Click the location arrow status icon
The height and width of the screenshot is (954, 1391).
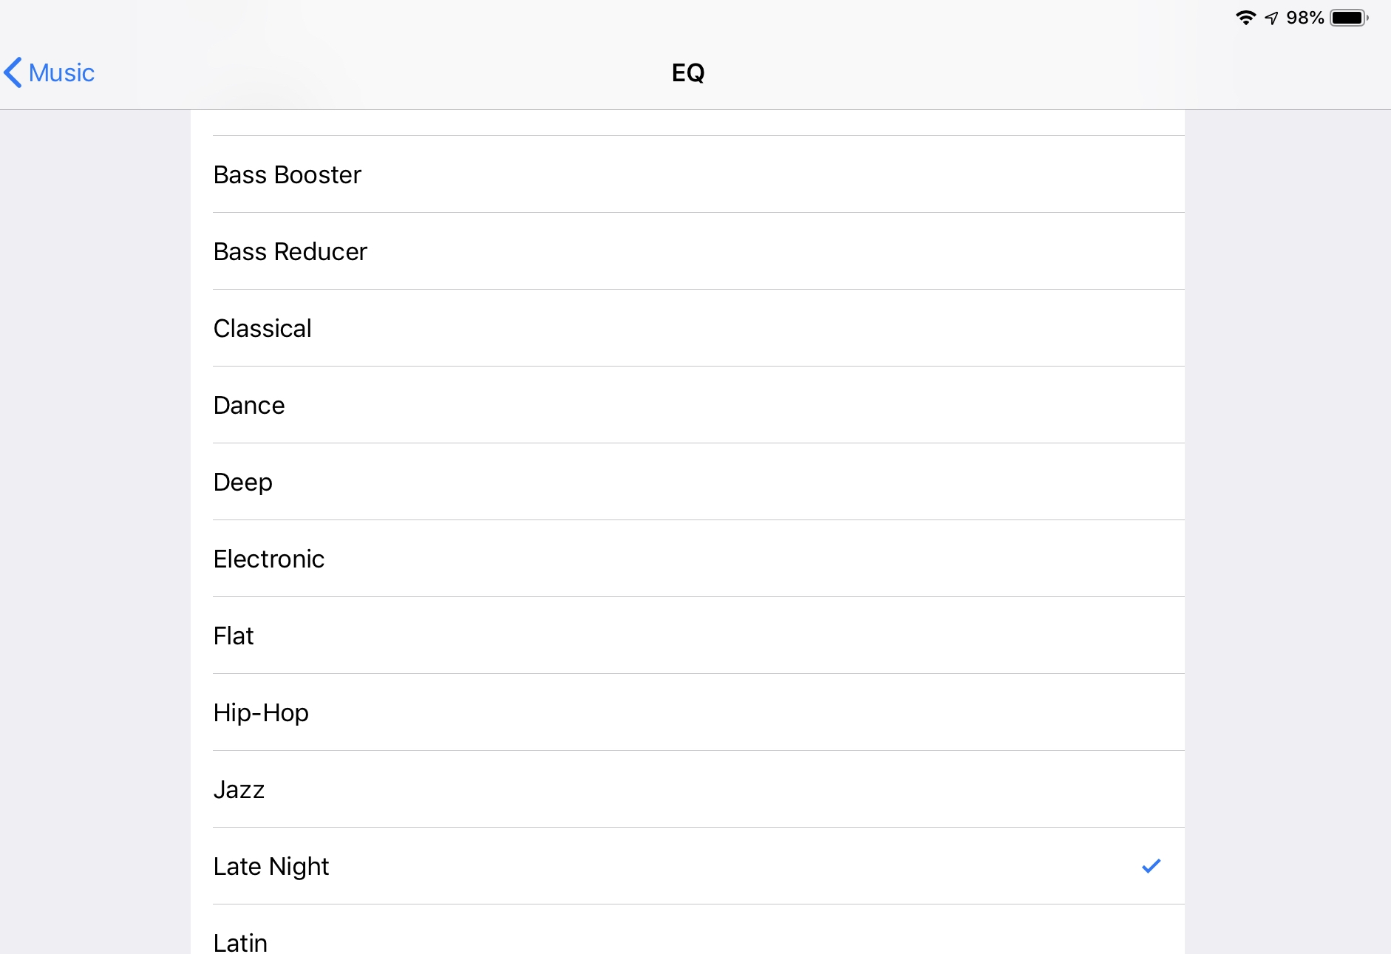1273,17
